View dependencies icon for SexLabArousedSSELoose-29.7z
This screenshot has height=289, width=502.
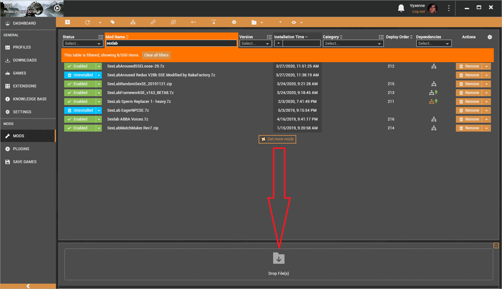434,66
